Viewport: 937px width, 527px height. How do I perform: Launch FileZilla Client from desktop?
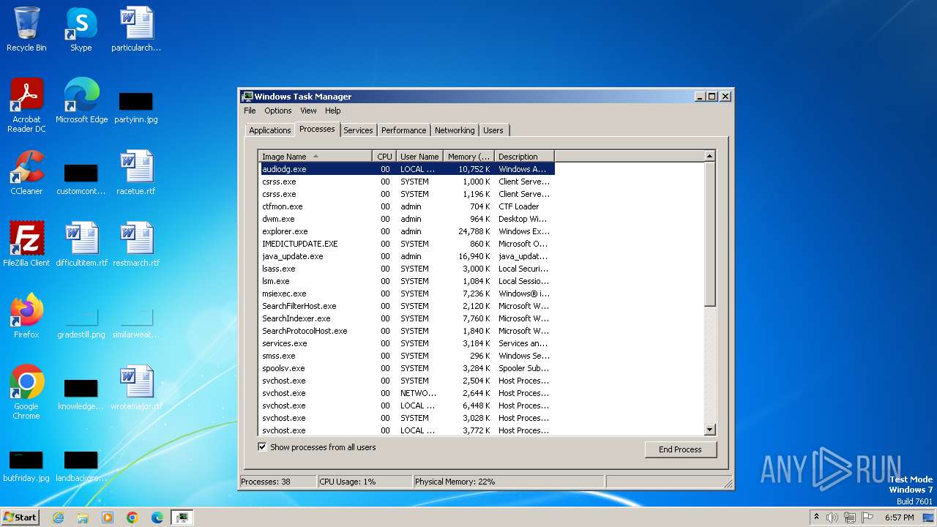click(26, 244)
